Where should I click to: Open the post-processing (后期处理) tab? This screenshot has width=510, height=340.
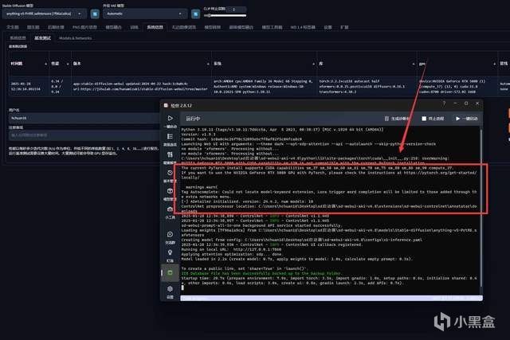tap(56, 27)
